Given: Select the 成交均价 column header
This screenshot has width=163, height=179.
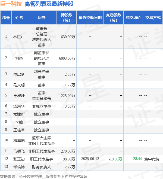Looking at the screenshot, I should [x=133, y=18].
